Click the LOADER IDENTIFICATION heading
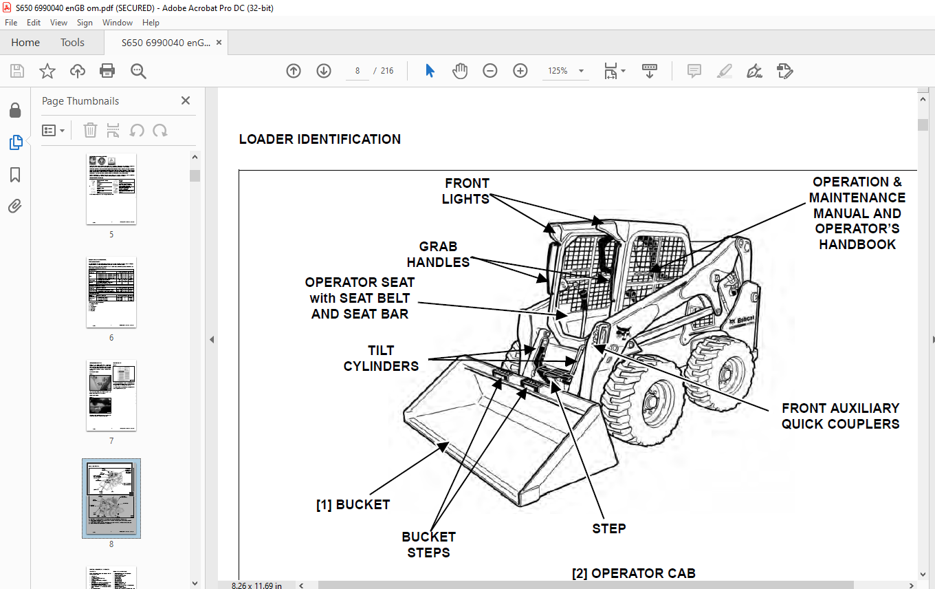The height and width of the screenshot is (589, 935). tap(320, 139)
